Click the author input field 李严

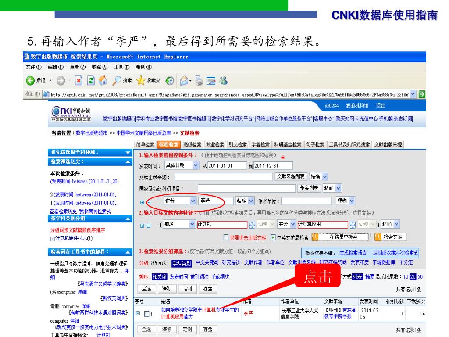[x=216, y=201]
